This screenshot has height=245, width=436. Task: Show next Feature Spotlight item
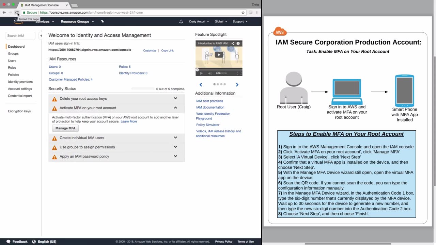click(x=237, y=84)
